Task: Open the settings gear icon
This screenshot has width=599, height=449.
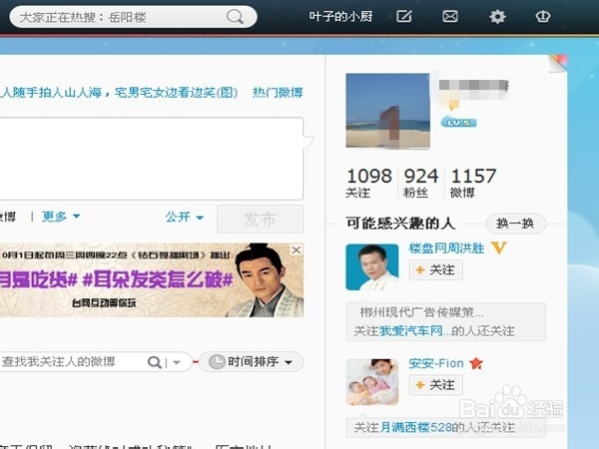Action: tap(497, 16)
